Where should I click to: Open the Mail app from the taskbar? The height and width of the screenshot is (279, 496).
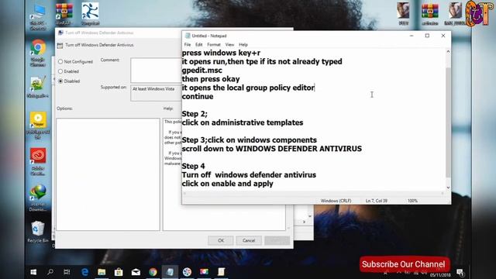(136, 272)
